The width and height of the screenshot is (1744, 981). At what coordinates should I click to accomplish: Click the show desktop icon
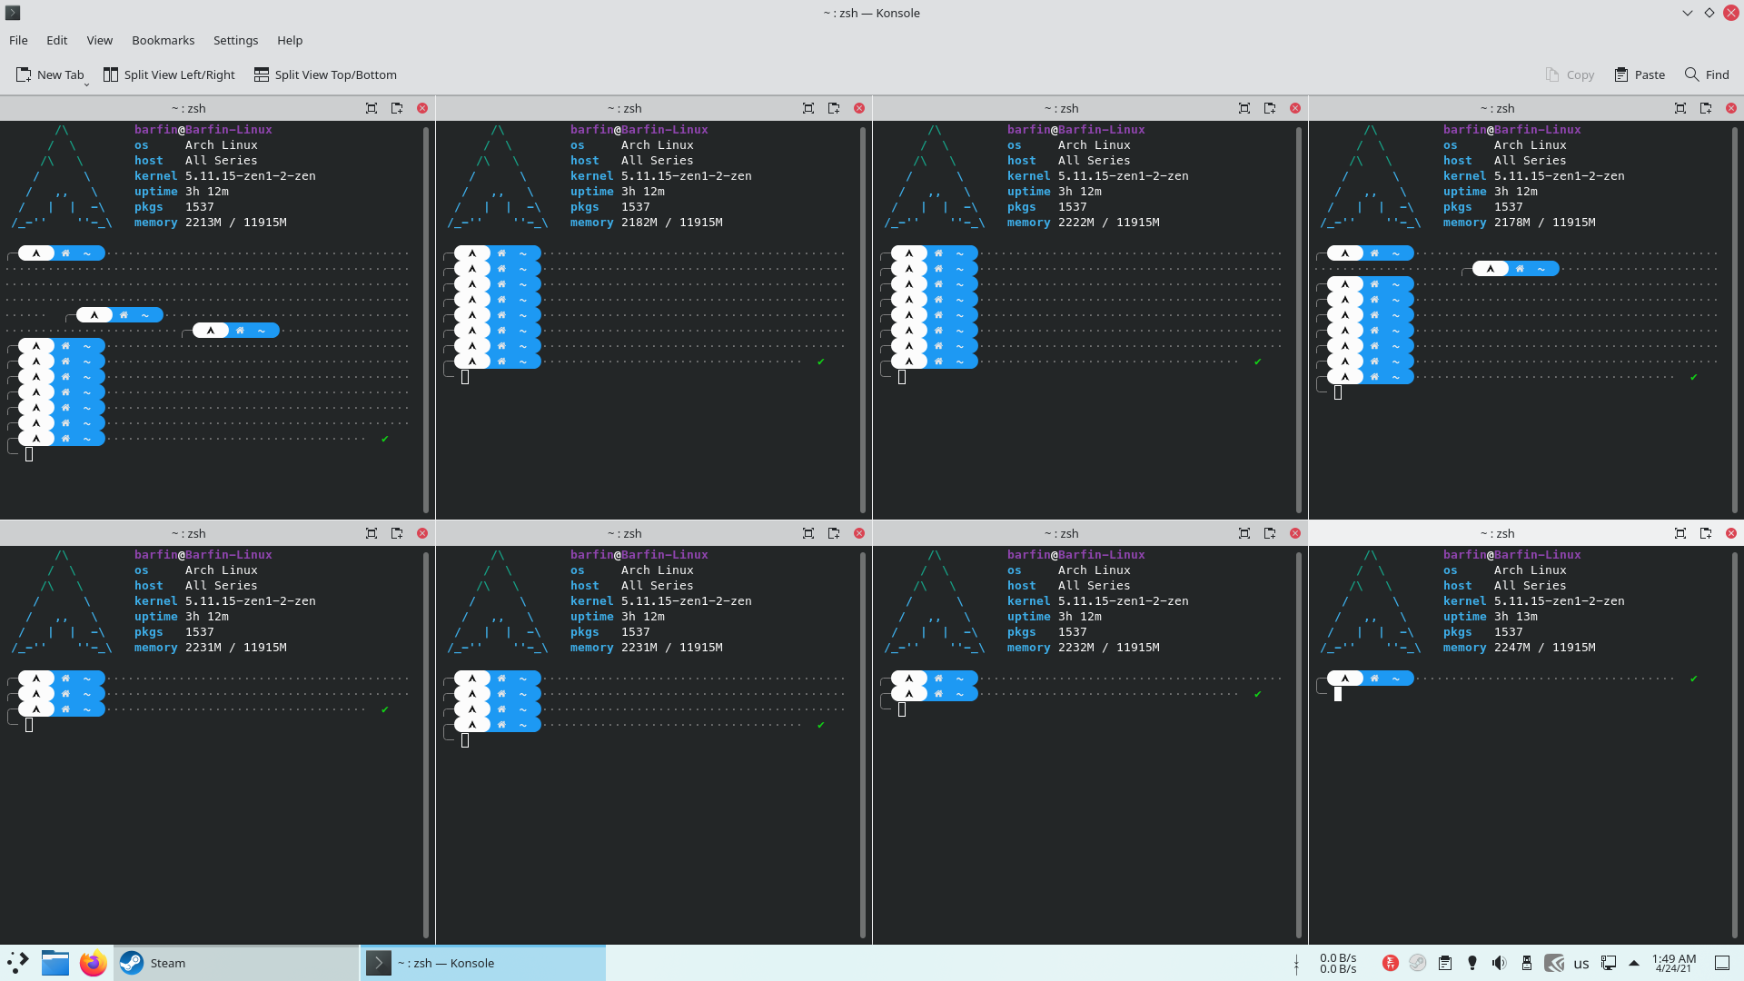tap(1721, 963)
